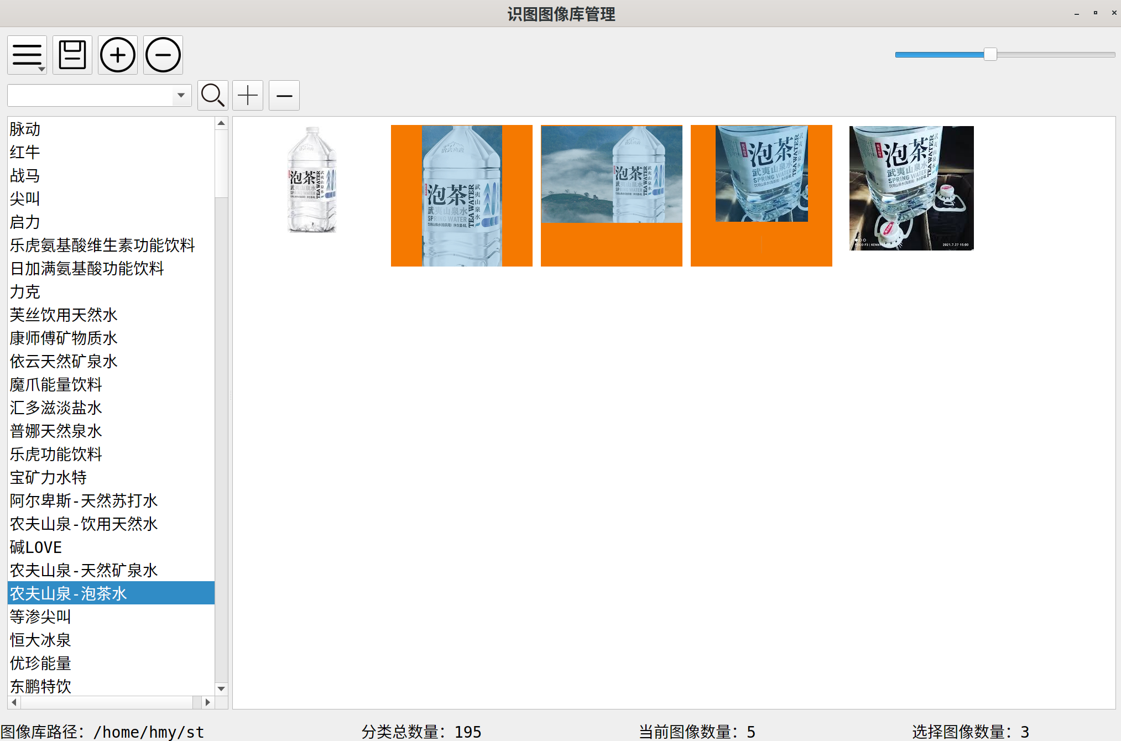Select the white-background 泡茶 bottle thumbnail
Screen dimensions: 1121x741
pyautogui.click(x=312, y=180)
